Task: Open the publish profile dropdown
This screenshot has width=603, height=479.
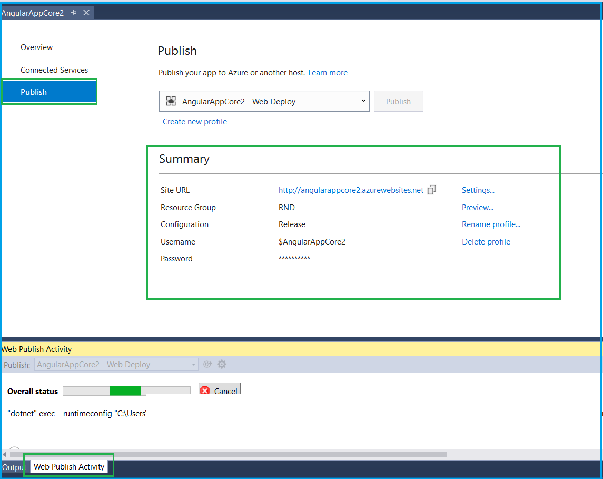Action: tap(363, 101)
